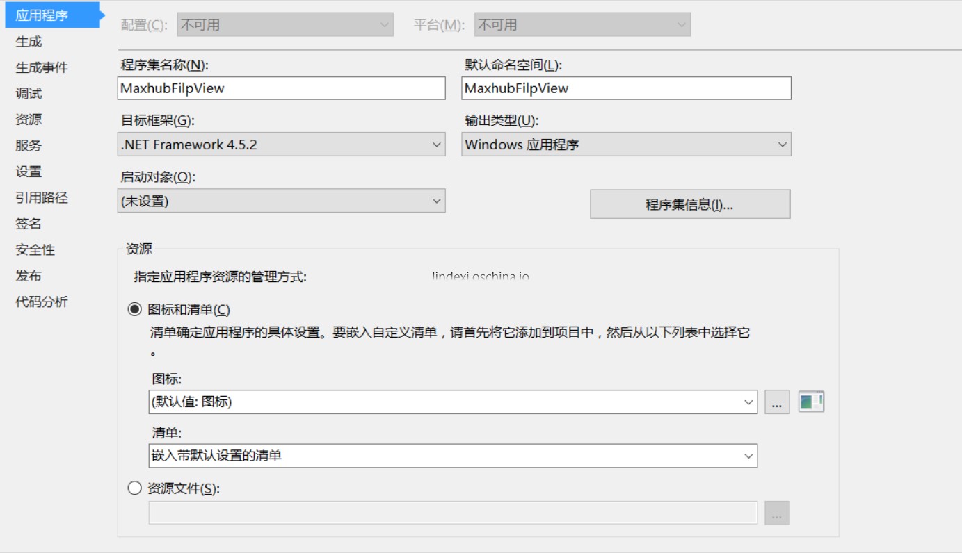Click the browse button next to the icon dropdown
962x553 pixels.
tap(777, 403)
